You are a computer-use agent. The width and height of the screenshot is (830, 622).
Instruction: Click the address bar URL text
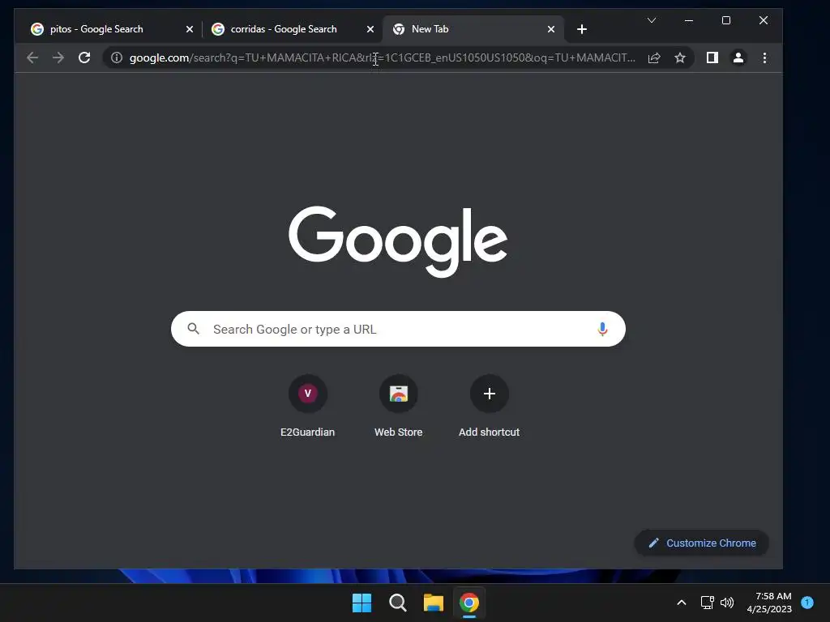click(x=383, y=58)
